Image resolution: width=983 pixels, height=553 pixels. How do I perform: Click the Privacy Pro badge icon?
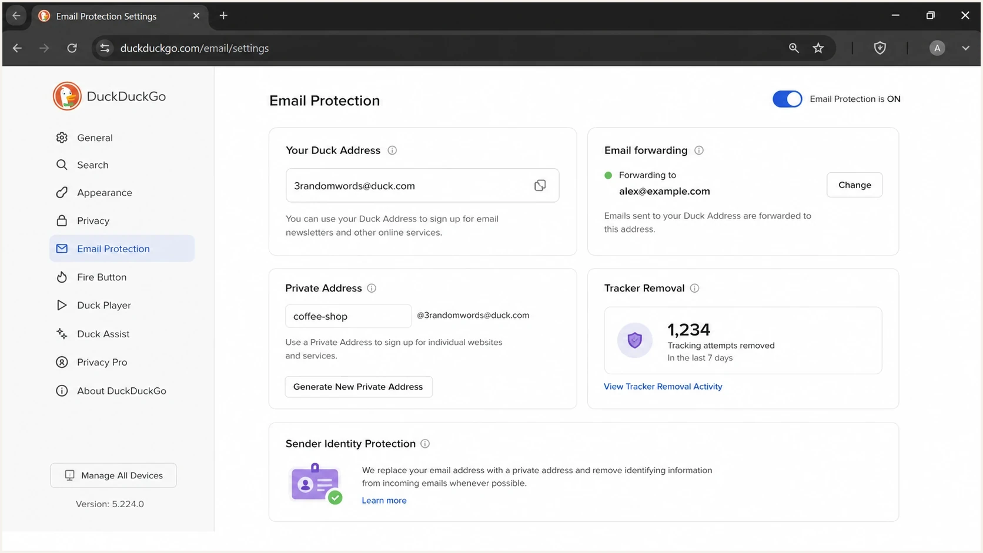click(62, 362)
